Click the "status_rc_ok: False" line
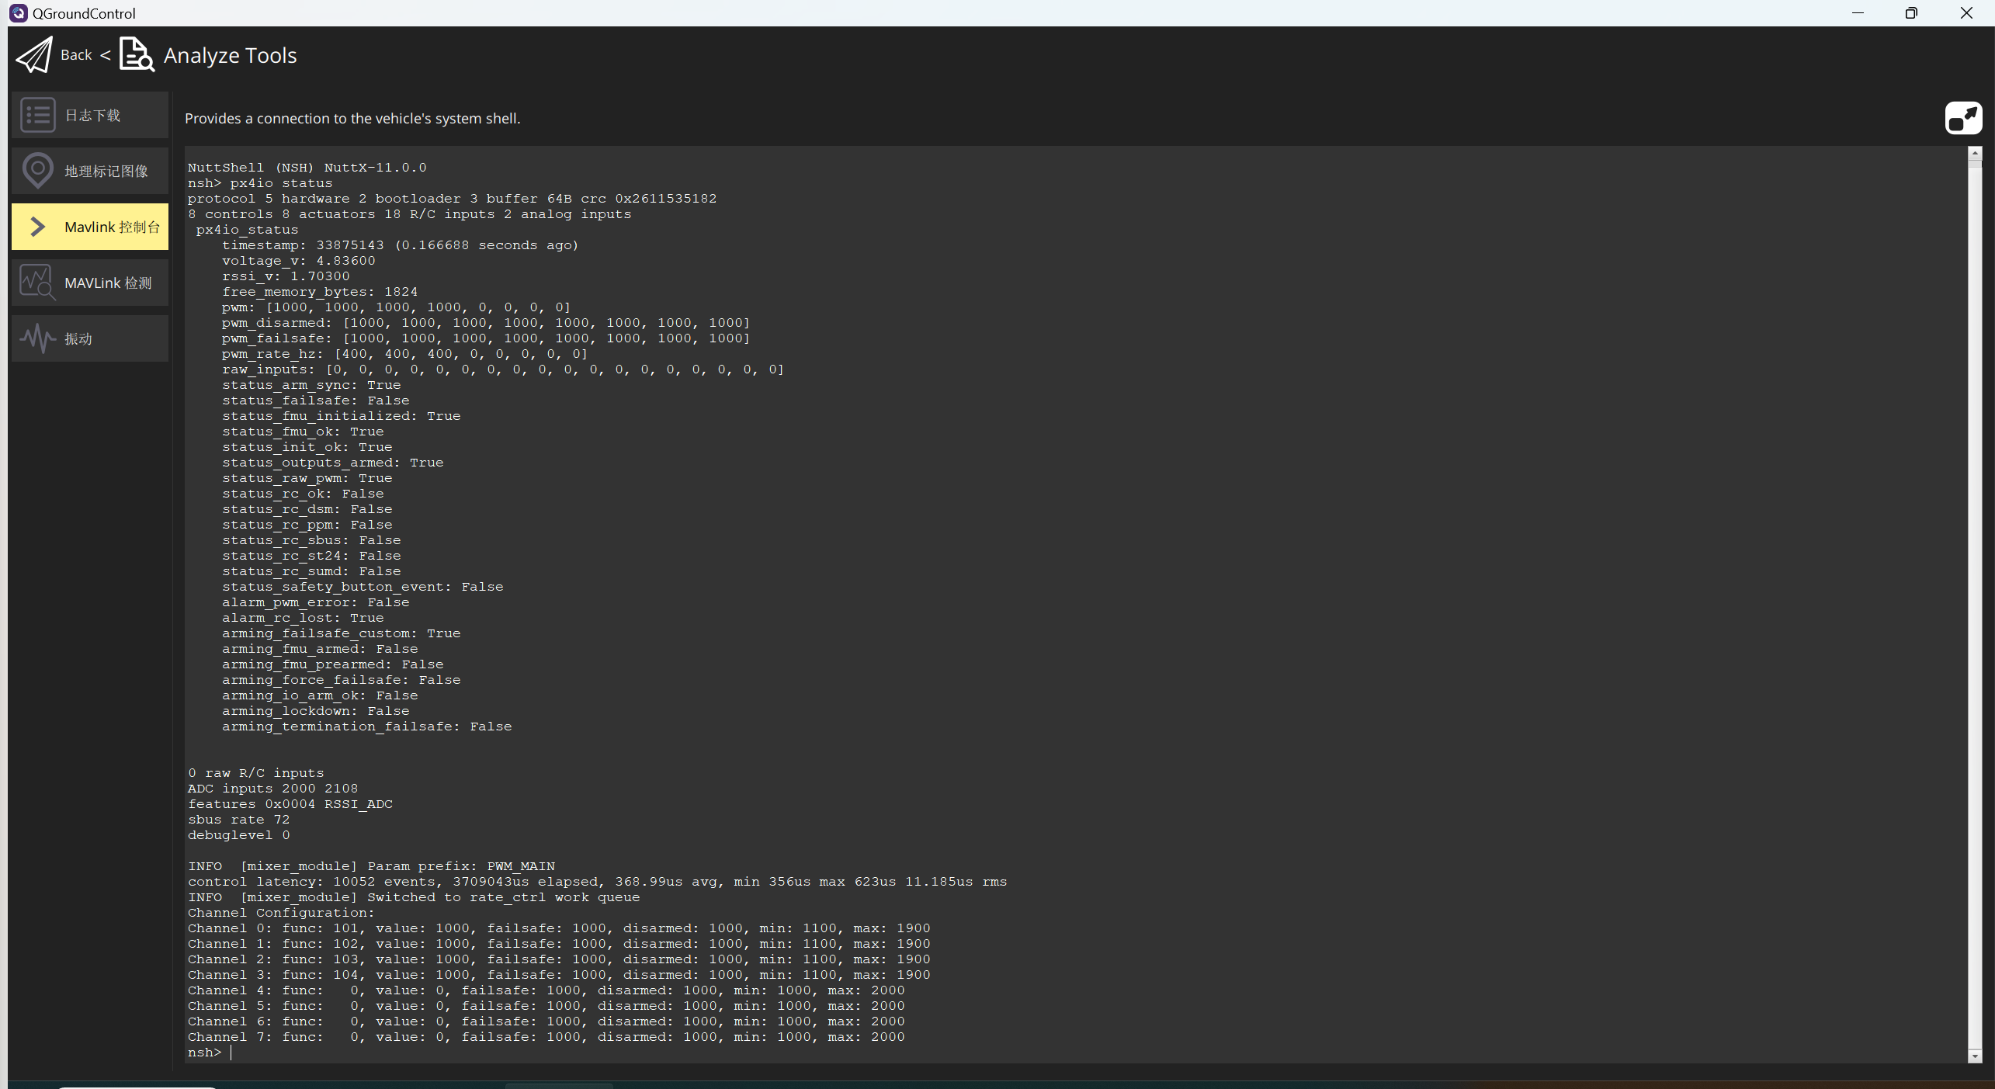The height and width of the screenshot is (1089, 1995). pyautogui.click(x=303, y=494)
